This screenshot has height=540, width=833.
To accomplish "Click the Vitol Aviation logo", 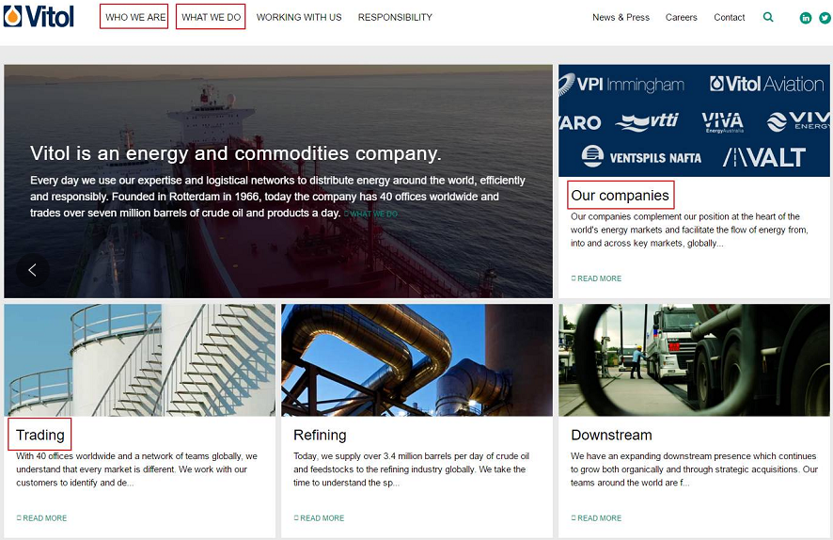I will tap(767, 84).
